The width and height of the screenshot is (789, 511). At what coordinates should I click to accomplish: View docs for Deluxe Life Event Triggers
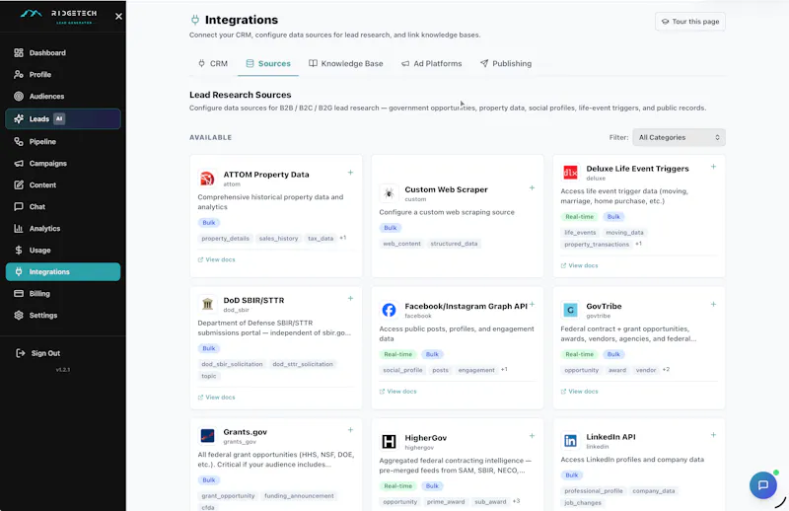[x=579, y=265]
